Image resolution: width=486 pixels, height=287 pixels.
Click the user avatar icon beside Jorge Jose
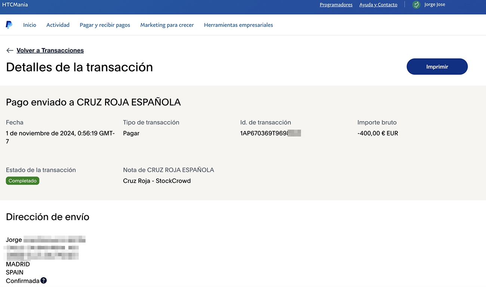(x=416, y=5)
